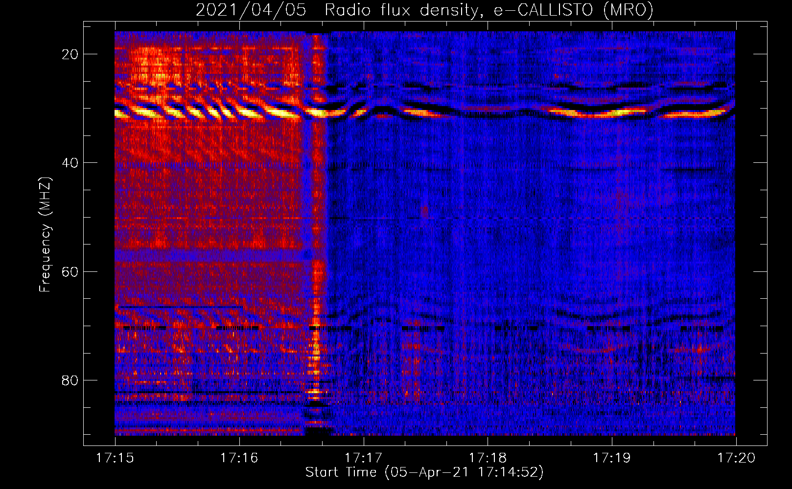Click the 20 MHz frequency tick label
Viewport: 792px width, 489px height.
pyautogui.click(x=70, y=54)
